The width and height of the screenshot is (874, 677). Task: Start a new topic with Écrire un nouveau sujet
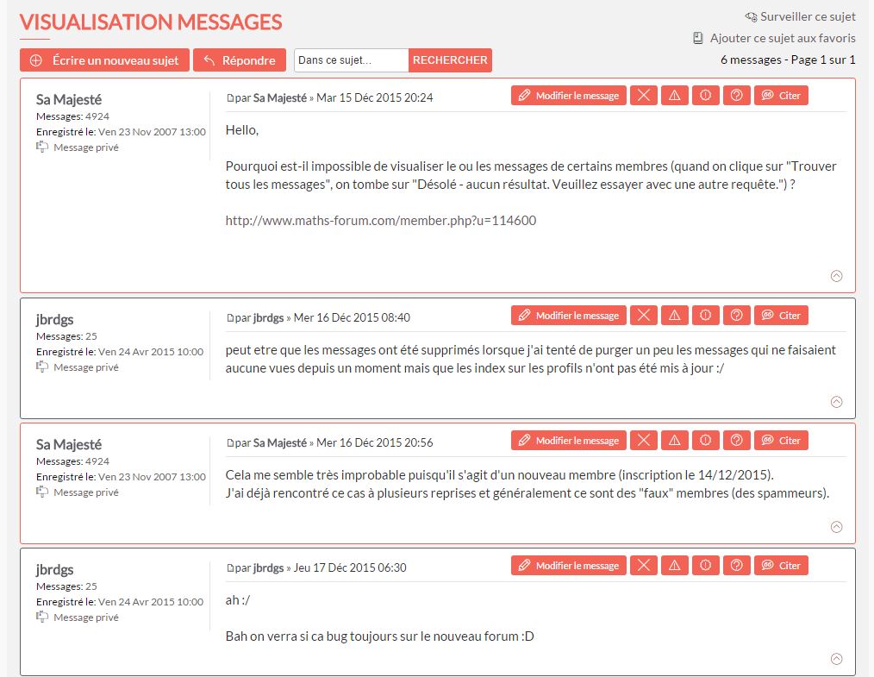coord(104,60)
